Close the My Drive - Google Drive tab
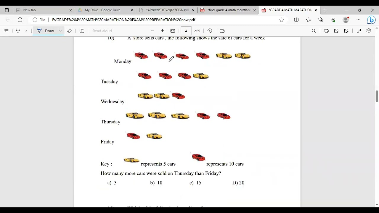The width and height of the screenshot is (379, 213). click(132, 10)
